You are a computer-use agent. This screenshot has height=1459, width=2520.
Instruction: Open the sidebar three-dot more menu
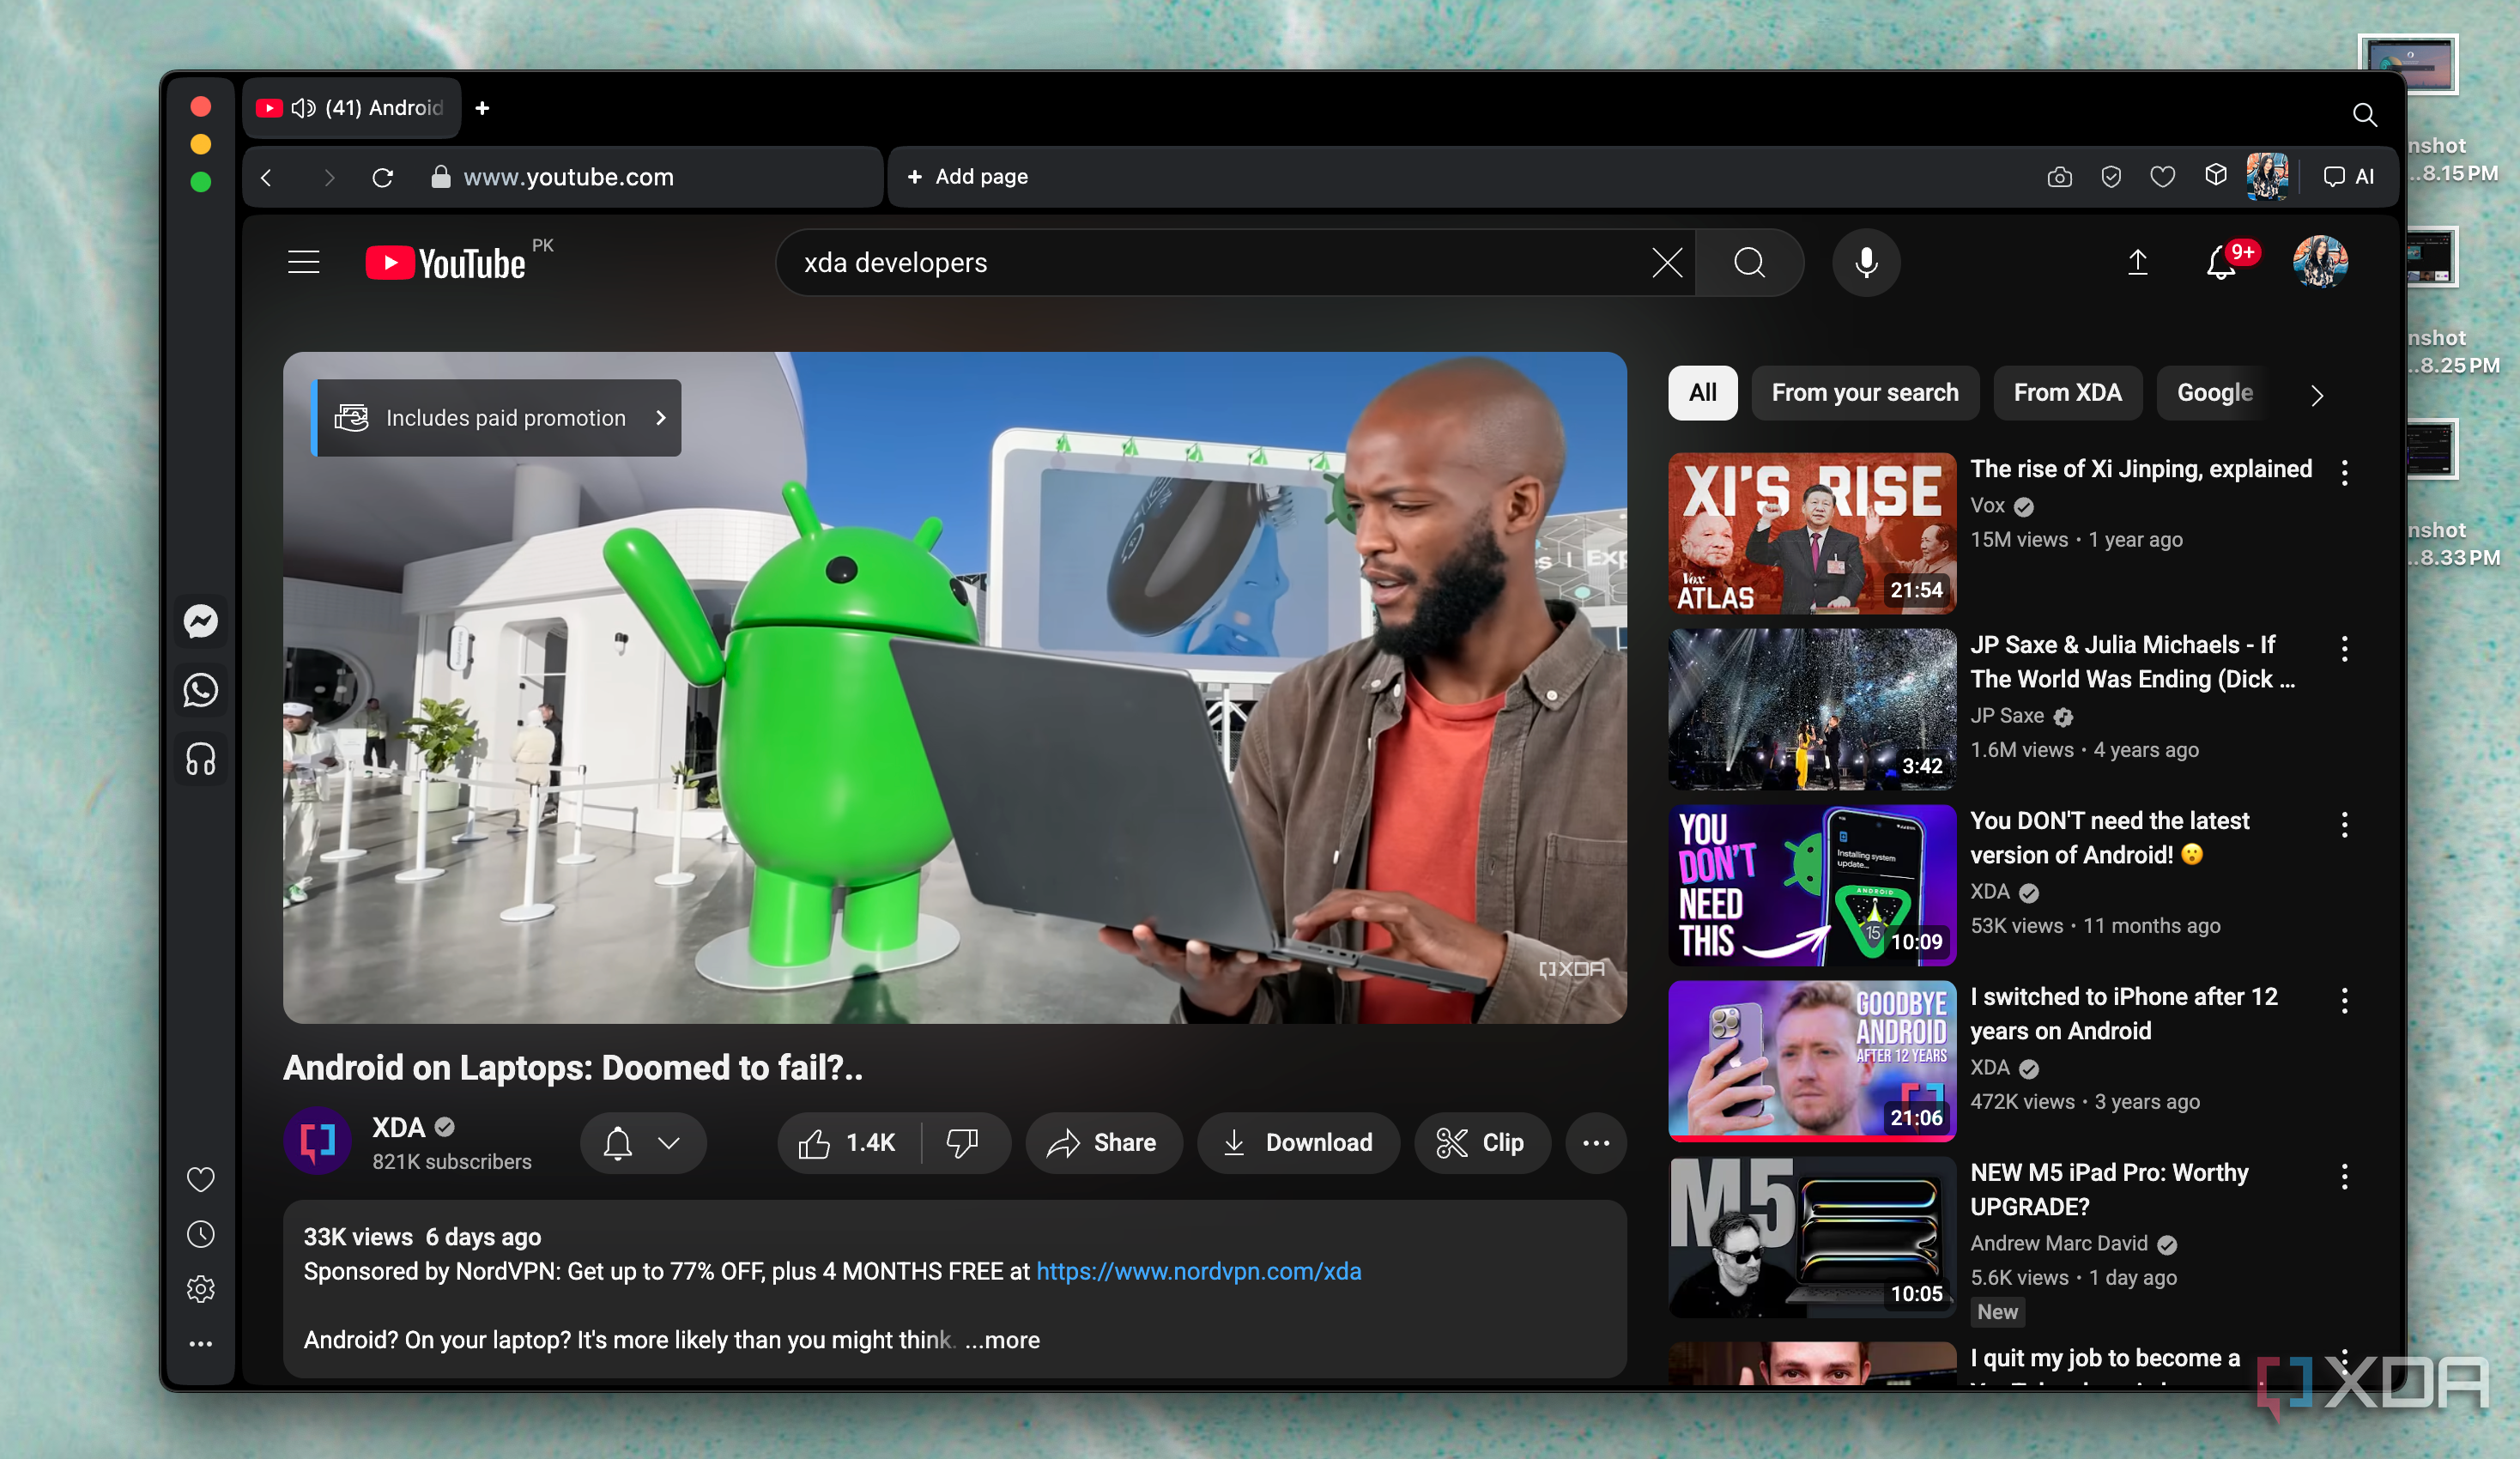201,1344
